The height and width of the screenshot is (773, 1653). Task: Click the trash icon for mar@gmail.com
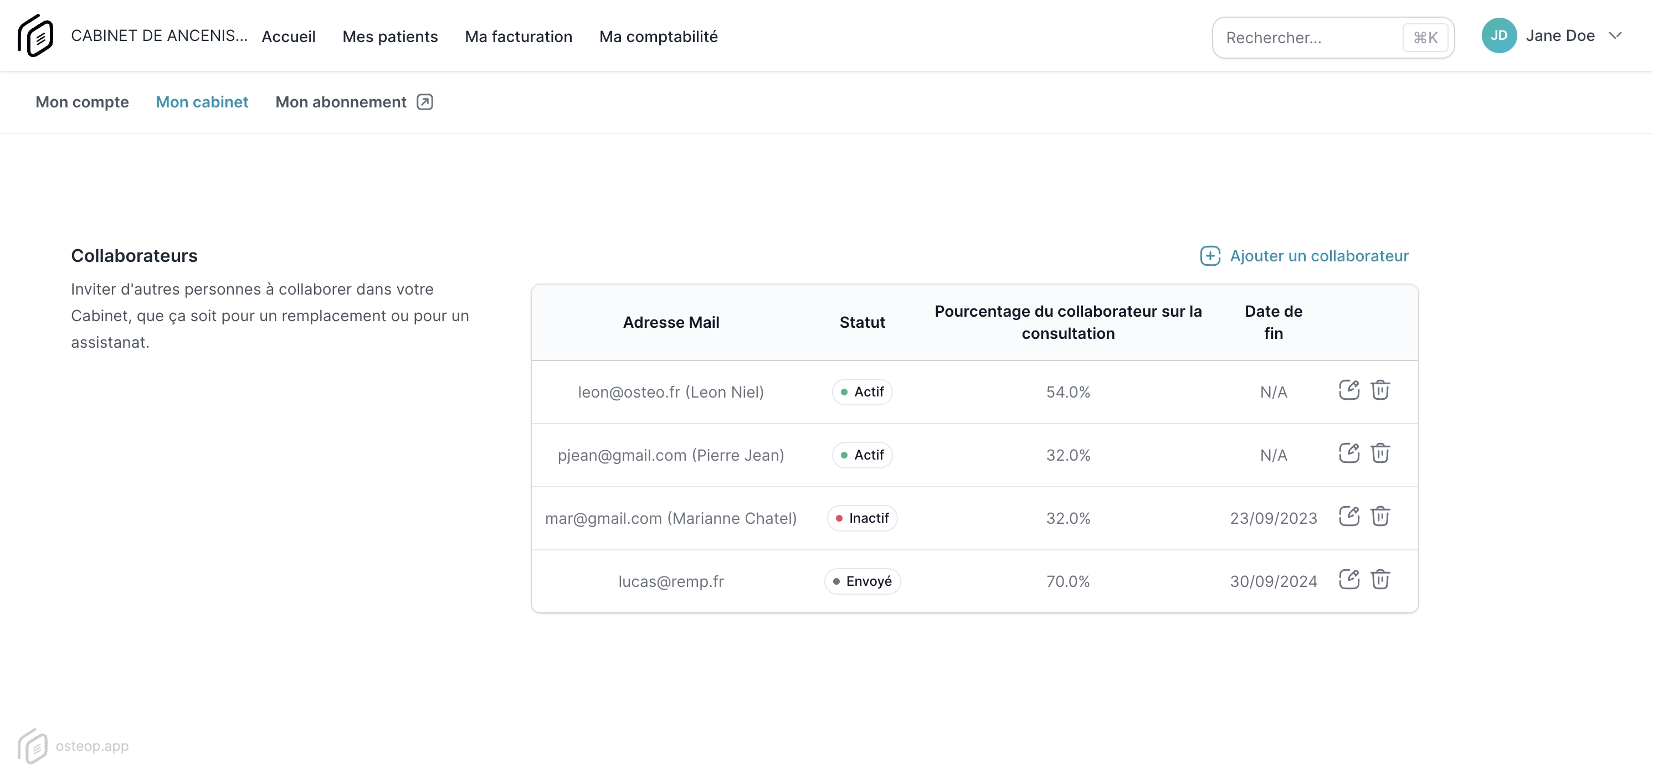point(1381,516)
